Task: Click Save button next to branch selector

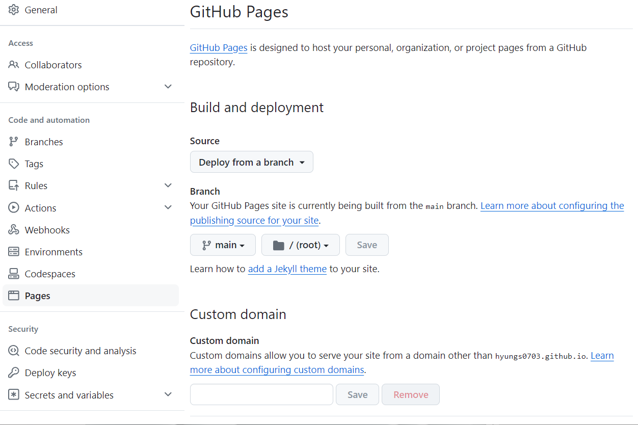Action: pos(367,245)
